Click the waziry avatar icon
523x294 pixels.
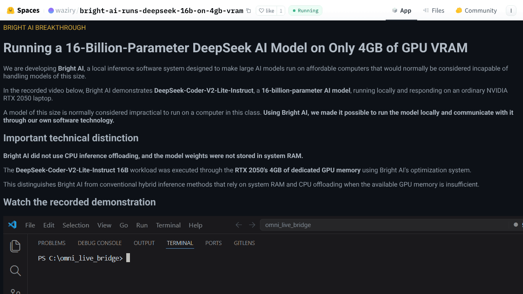click(51, 11)
